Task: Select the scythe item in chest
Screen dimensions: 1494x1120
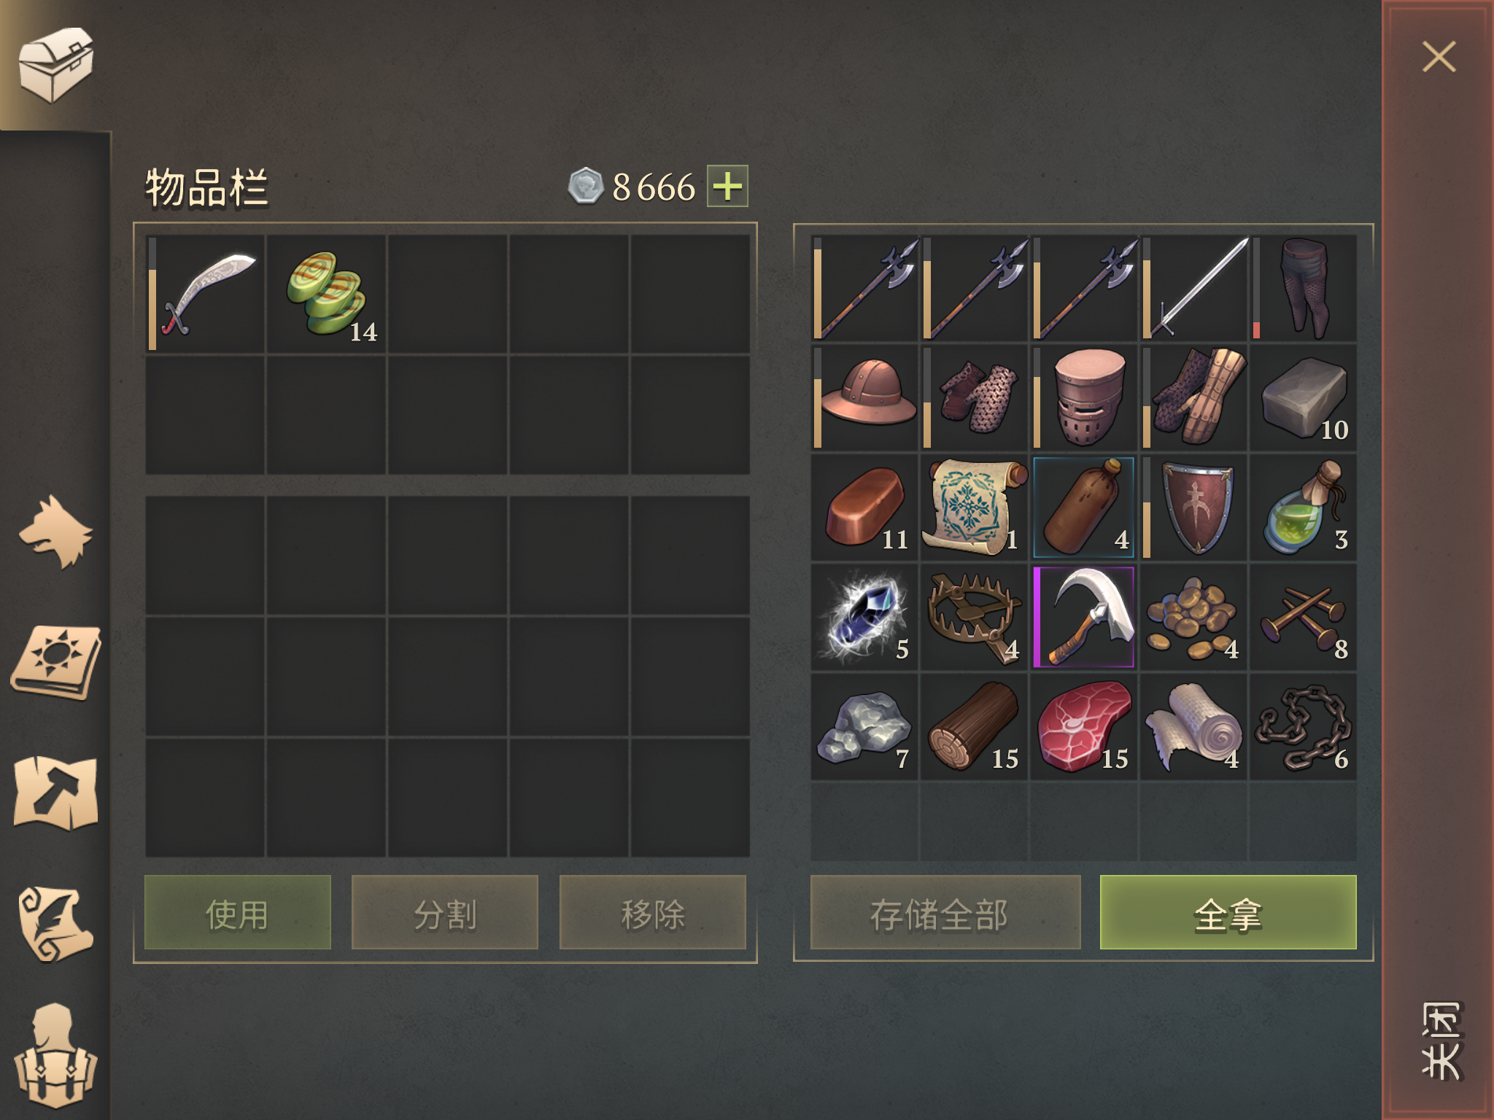Action: point(1084,617)
